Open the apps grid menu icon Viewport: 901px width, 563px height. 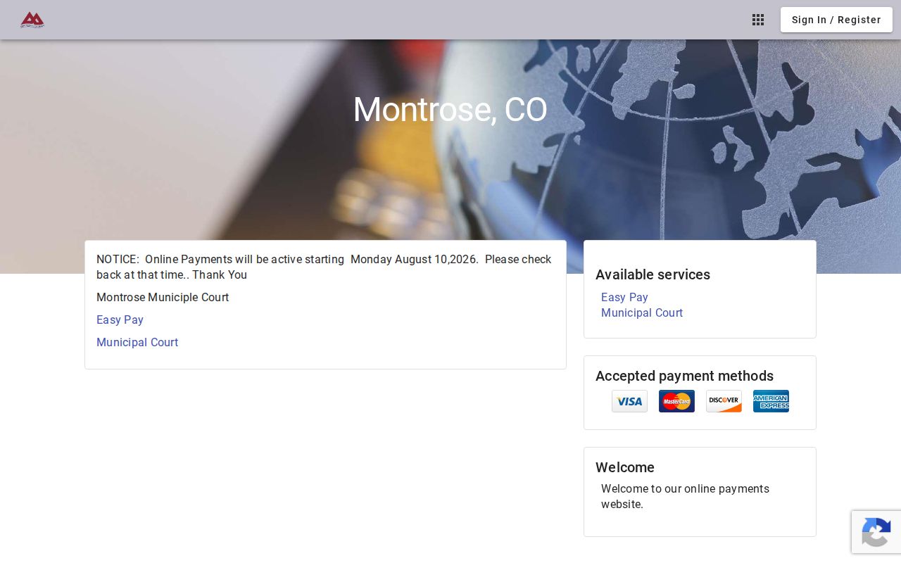coord(758,20)
